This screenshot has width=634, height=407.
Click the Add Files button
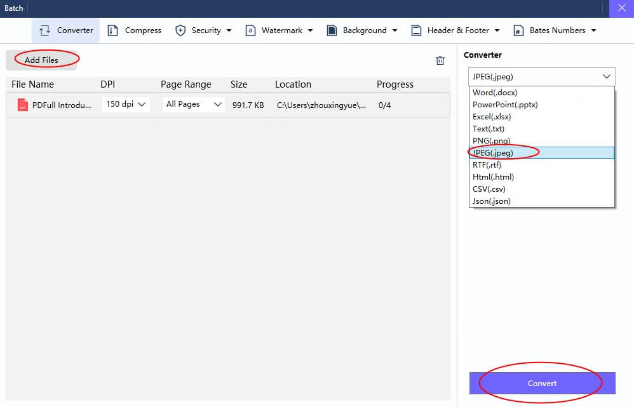click(41, 59)
